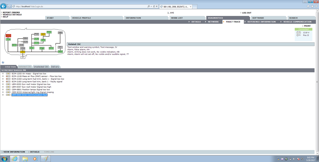Click the red ECM module in network diagram
This screenshot has width=319, height=162.
9,35
